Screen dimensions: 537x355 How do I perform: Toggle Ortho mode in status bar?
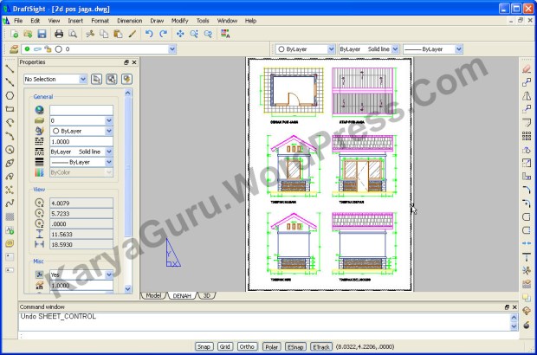pos(248,346)
